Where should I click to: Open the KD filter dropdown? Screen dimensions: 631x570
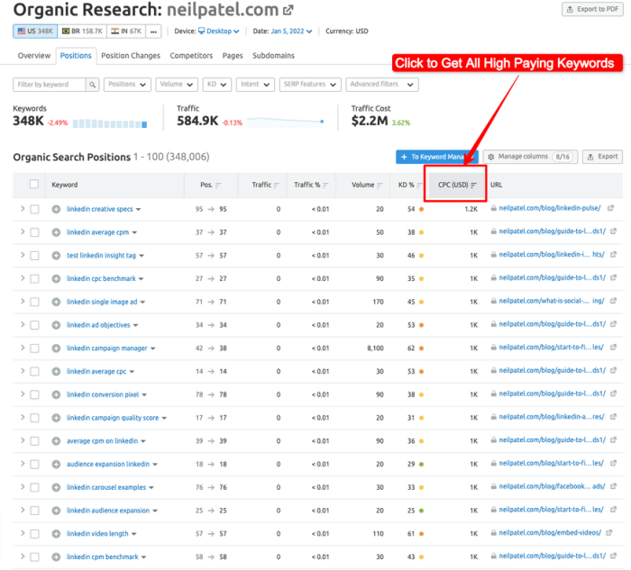(217, 85)
